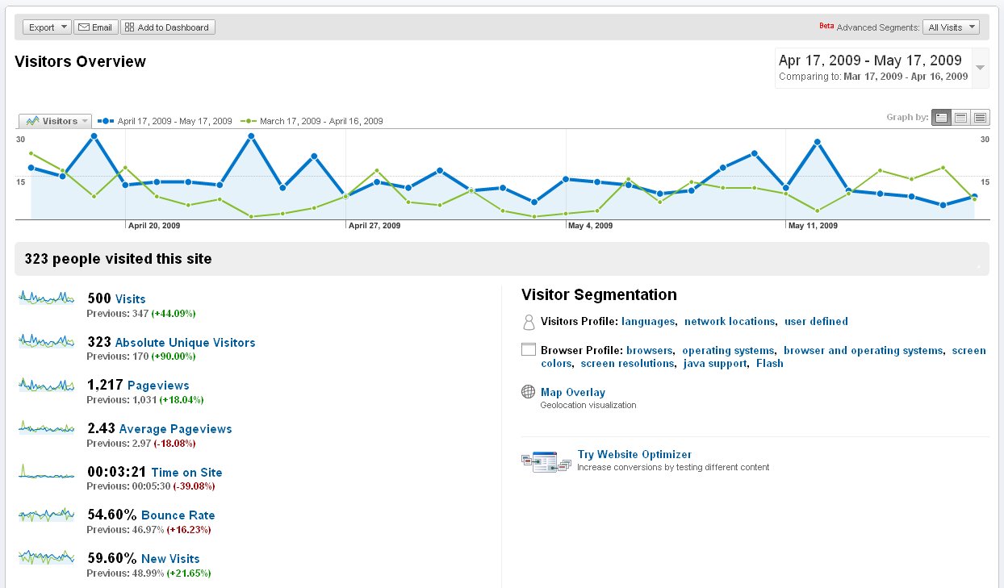Open the java support link
Viewport: 1004px width, 588px height.
[714, 364]
